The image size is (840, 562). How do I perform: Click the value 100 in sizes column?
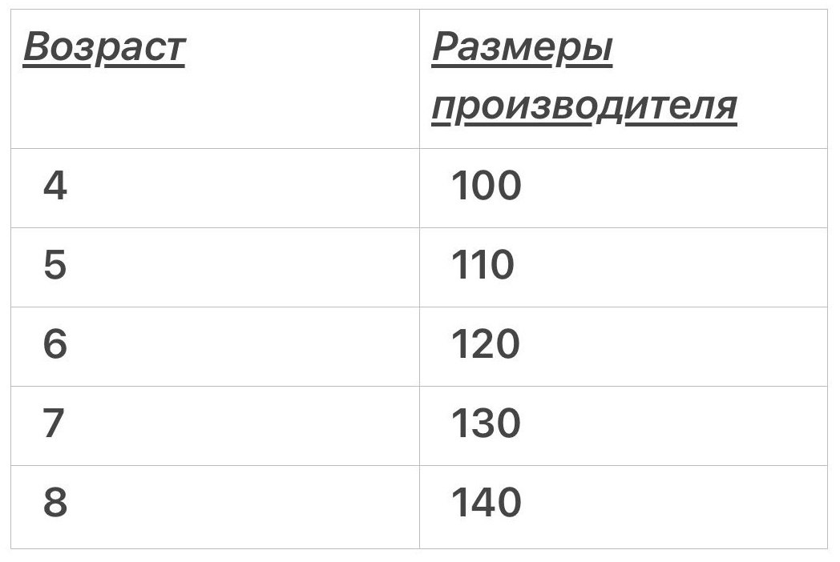click(x=486, y=186)
